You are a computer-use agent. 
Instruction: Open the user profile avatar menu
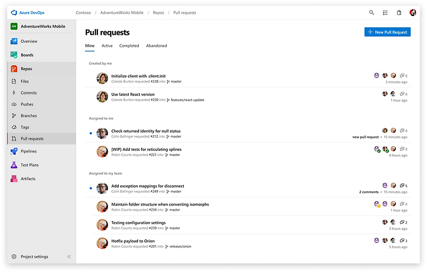click(x=413, y=13)
